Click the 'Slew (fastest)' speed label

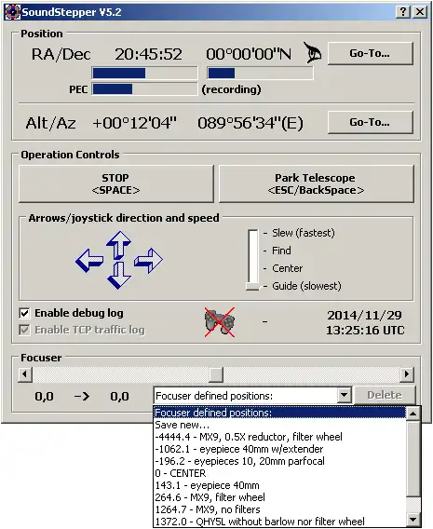click(x=304, y=233)
